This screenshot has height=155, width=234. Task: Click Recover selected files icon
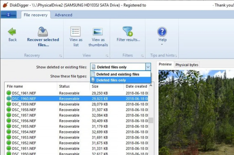click(x=43, y=31)
